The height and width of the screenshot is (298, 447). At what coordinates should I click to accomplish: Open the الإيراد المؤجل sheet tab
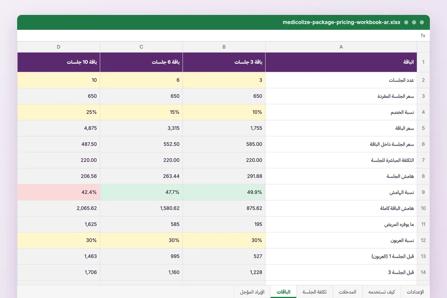tap(252, 292)
